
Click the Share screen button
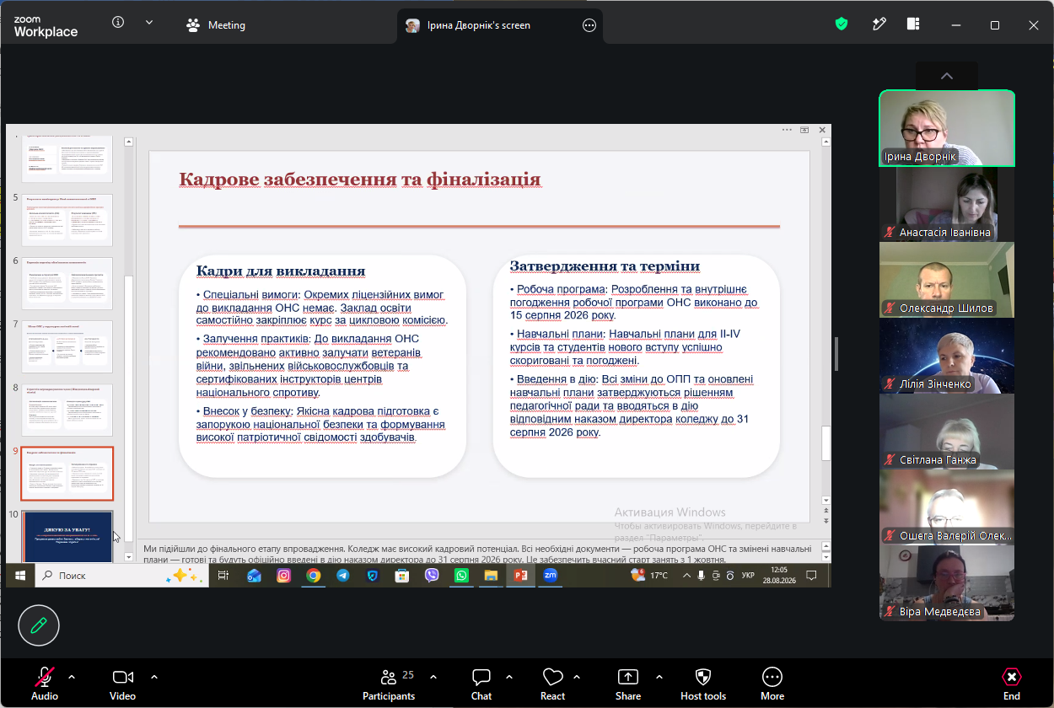[x=628, y=684]
